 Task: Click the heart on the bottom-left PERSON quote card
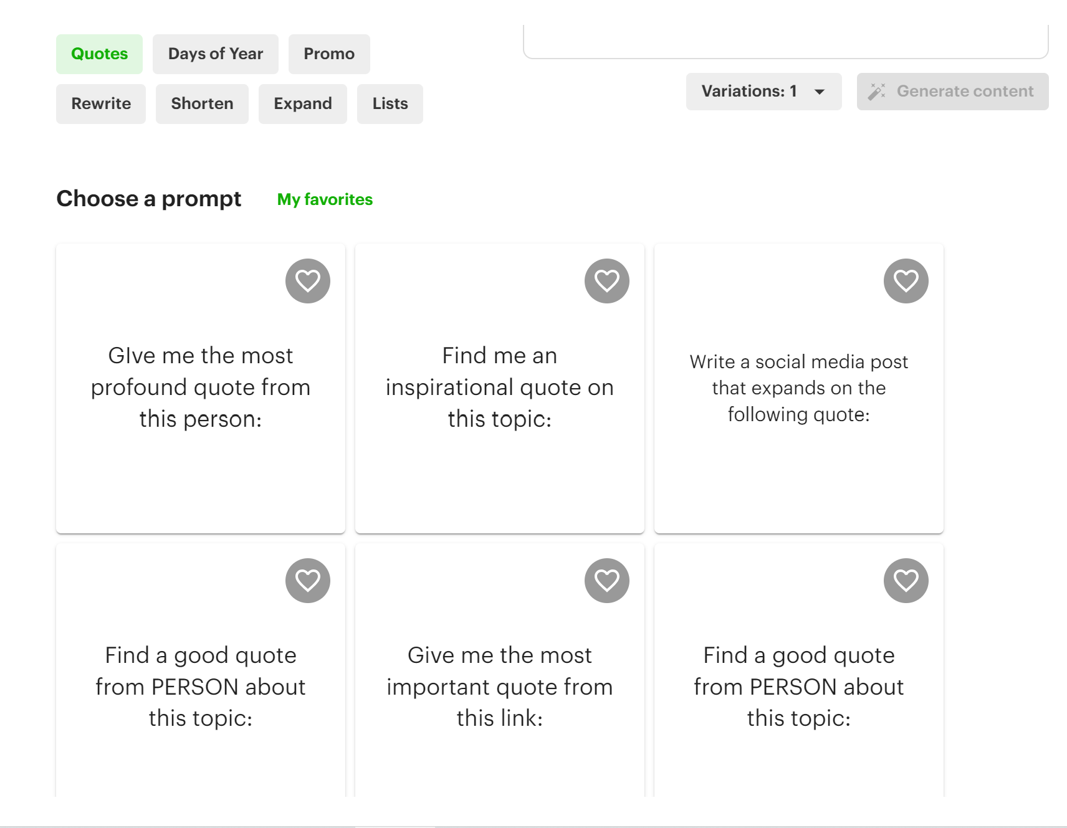[x=308, y=581]
